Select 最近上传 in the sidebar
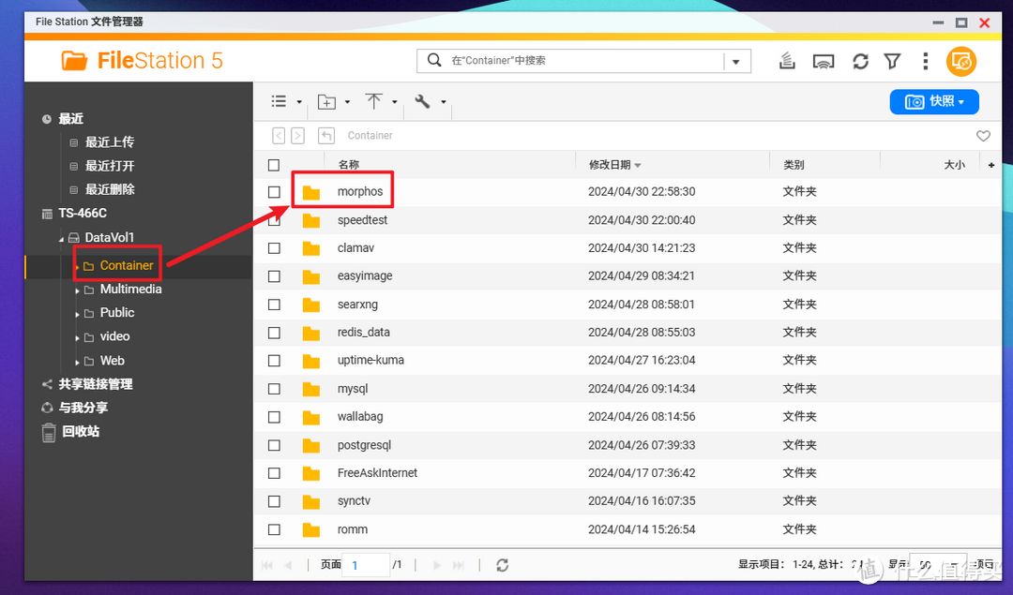Image resolution: width=1013 pixels, height=595 pixels. pyautogui.click(x=109, y=142)
